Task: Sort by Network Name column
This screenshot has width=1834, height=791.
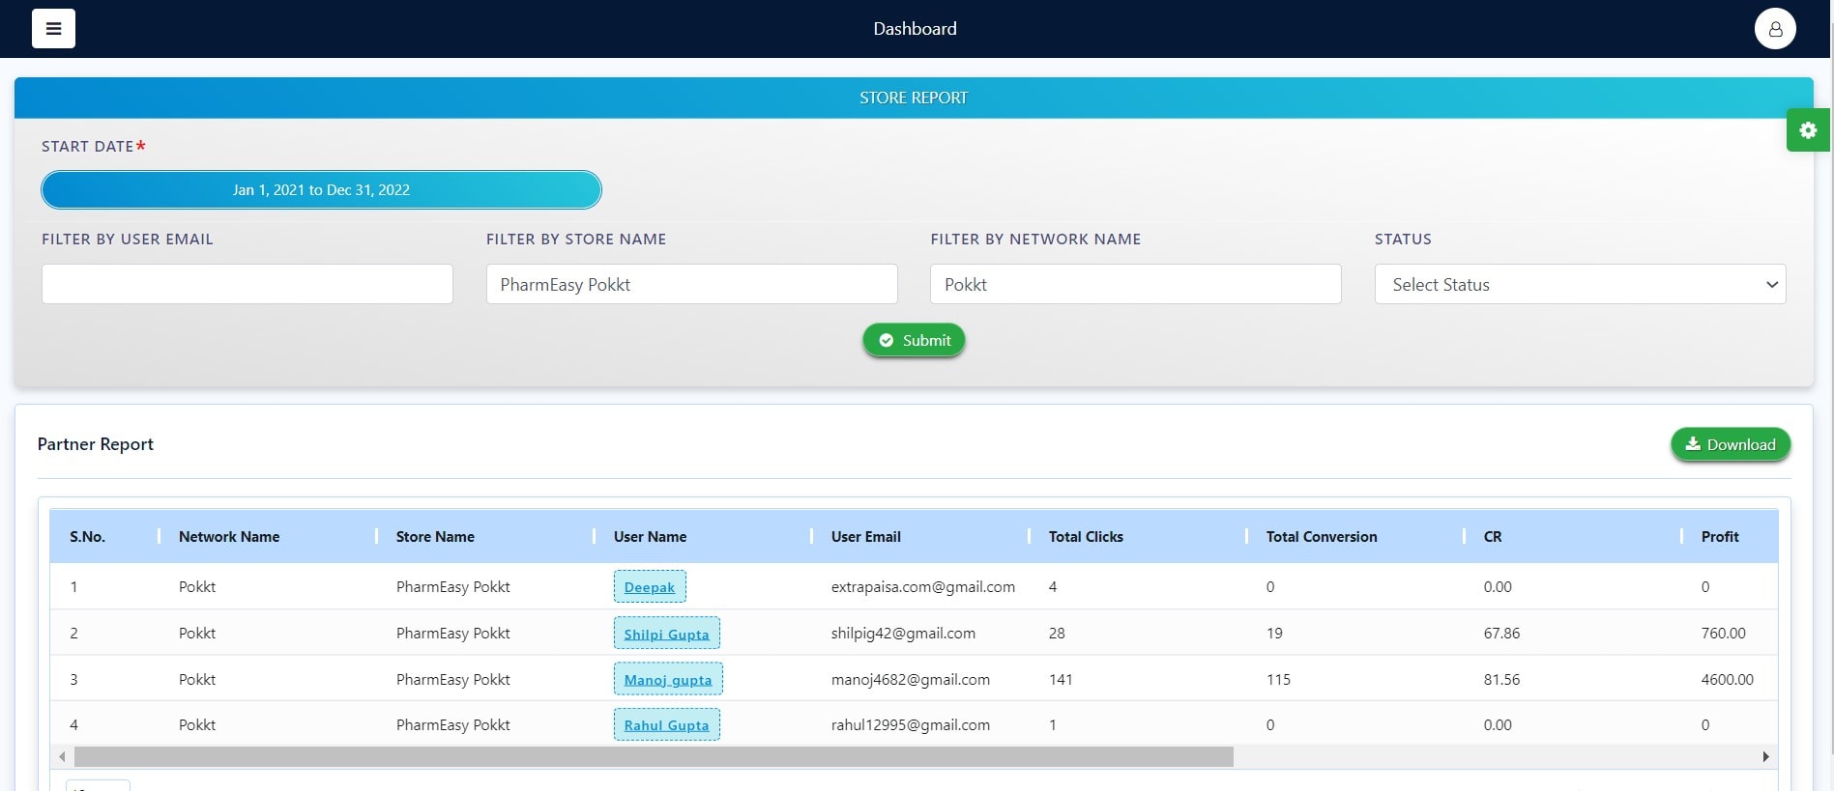Action: click(x=229, y=537)
